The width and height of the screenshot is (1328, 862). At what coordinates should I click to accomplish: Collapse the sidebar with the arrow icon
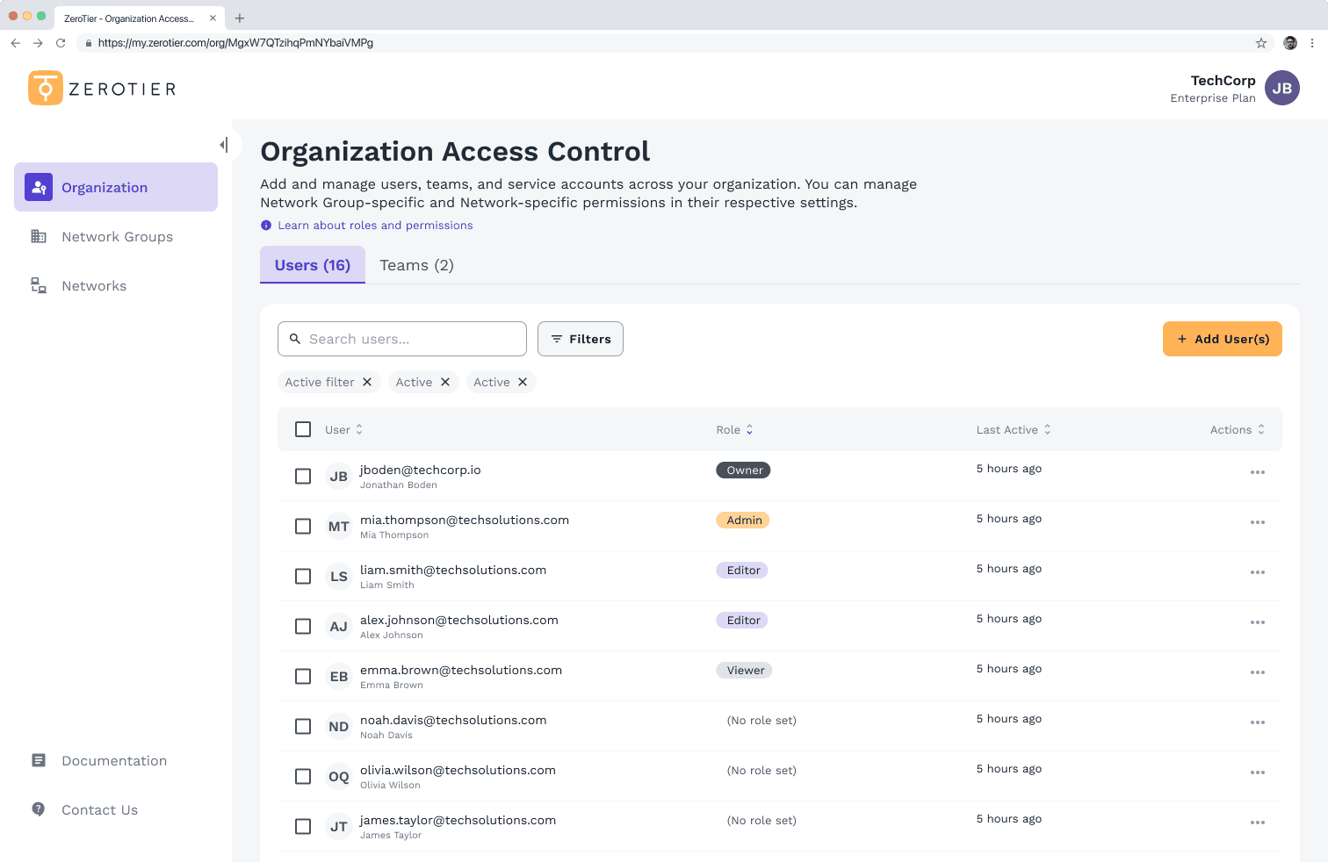(x=224, y=145)
